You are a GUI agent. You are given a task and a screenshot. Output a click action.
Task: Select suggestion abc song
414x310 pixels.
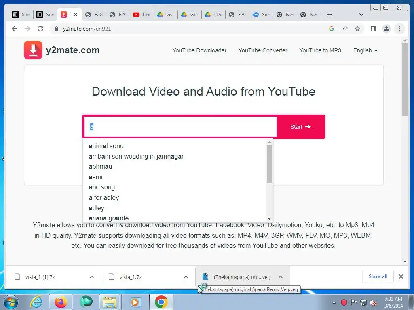pyautogui.click(x=175, y=187)
